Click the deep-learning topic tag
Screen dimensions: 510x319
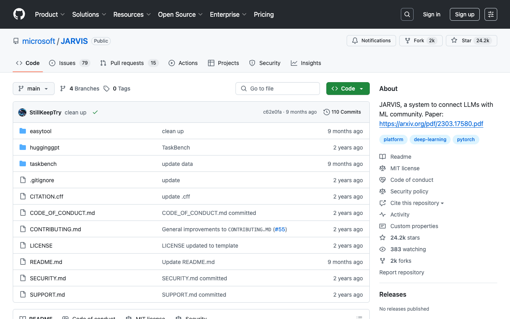click(x=430, y=140)
